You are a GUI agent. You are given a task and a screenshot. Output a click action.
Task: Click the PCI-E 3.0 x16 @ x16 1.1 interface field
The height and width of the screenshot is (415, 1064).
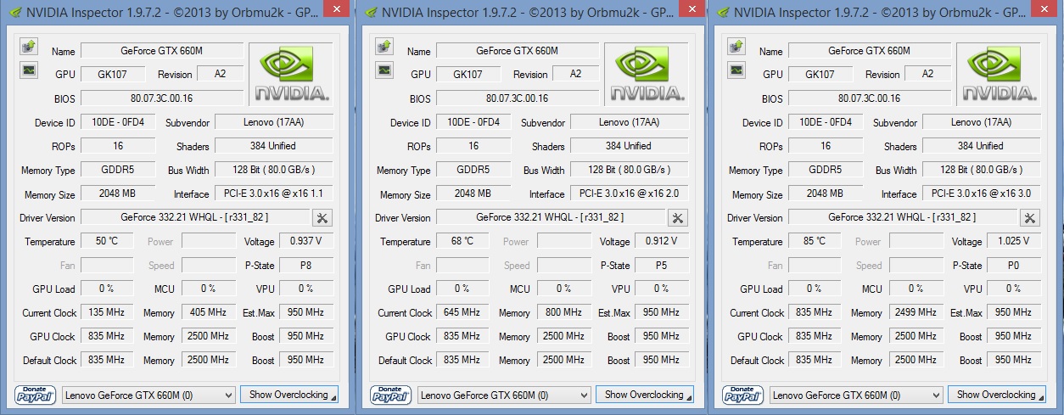pos(274,194)
